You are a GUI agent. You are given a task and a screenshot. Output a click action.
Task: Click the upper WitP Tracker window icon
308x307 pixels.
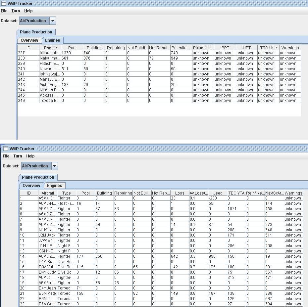click(x=4, y=3)
